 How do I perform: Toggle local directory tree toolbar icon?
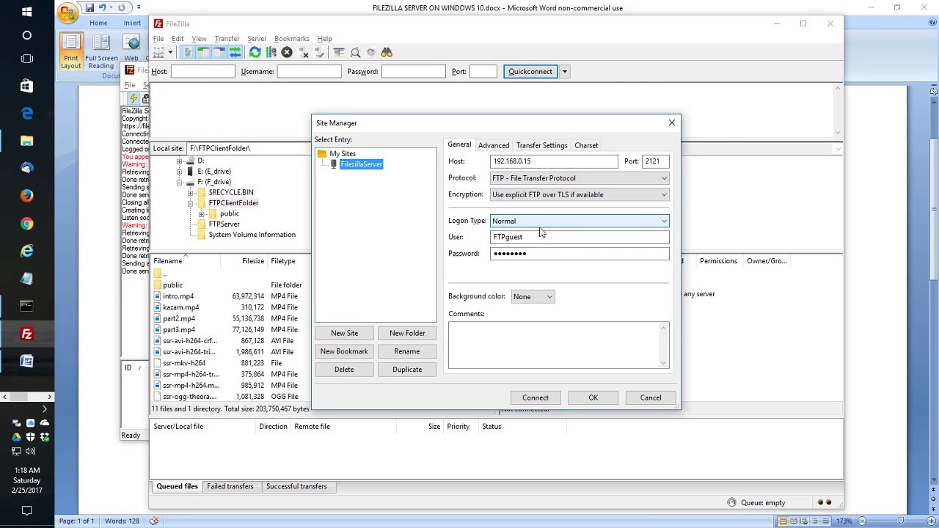pyautogui.click(x=203, y=52)
